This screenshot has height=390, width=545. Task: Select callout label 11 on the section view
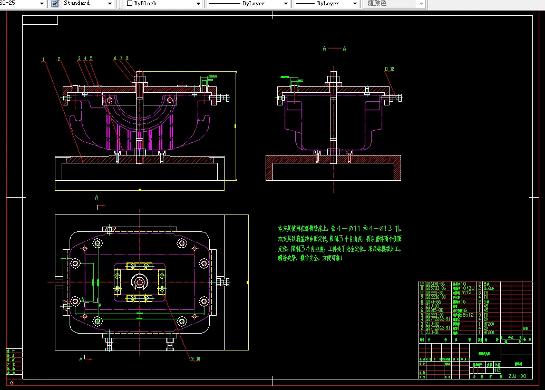[386, 69]
